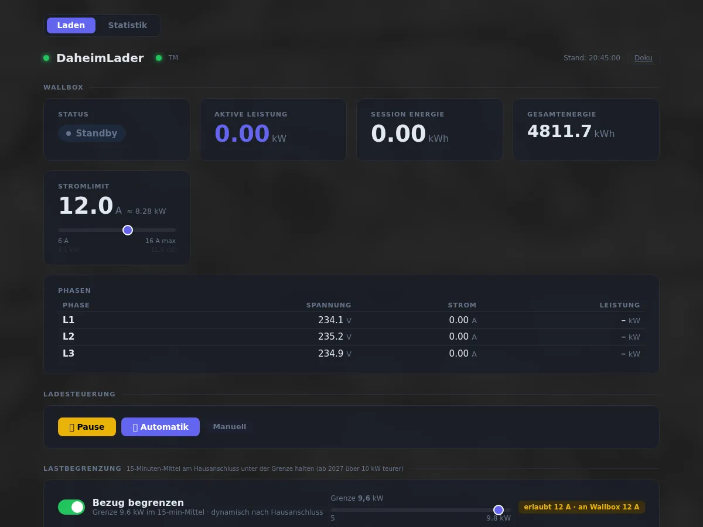
Task: Open the Statistik tab
Action: (x=128, y=25)
